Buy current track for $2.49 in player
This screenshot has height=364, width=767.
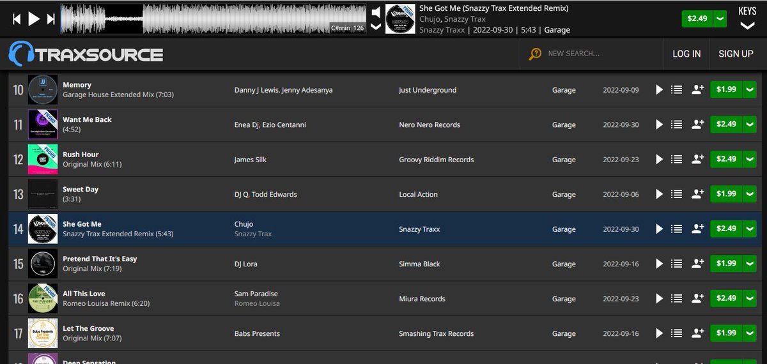[x=697, y=19]
